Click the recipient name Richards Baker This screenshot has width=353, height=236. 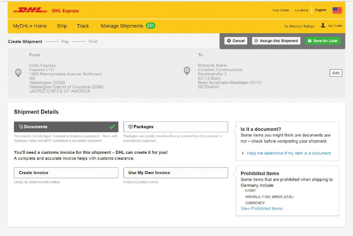(x=212, y=65)
